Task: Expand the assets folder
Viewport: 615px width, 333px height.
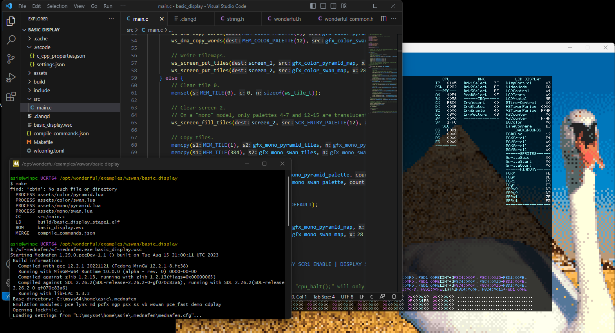Action: click(x=40, y=73)
